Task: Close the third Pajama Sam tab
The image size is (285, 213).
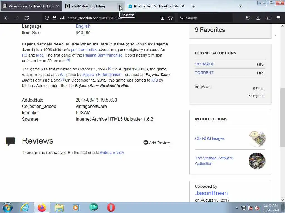Action: [183, 6]
